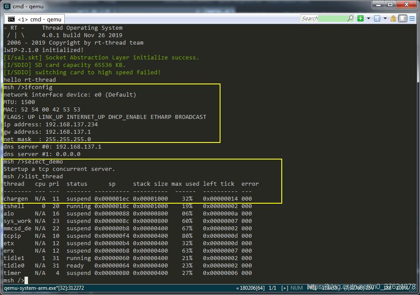Click the magnifier icon in the search box

350,18
